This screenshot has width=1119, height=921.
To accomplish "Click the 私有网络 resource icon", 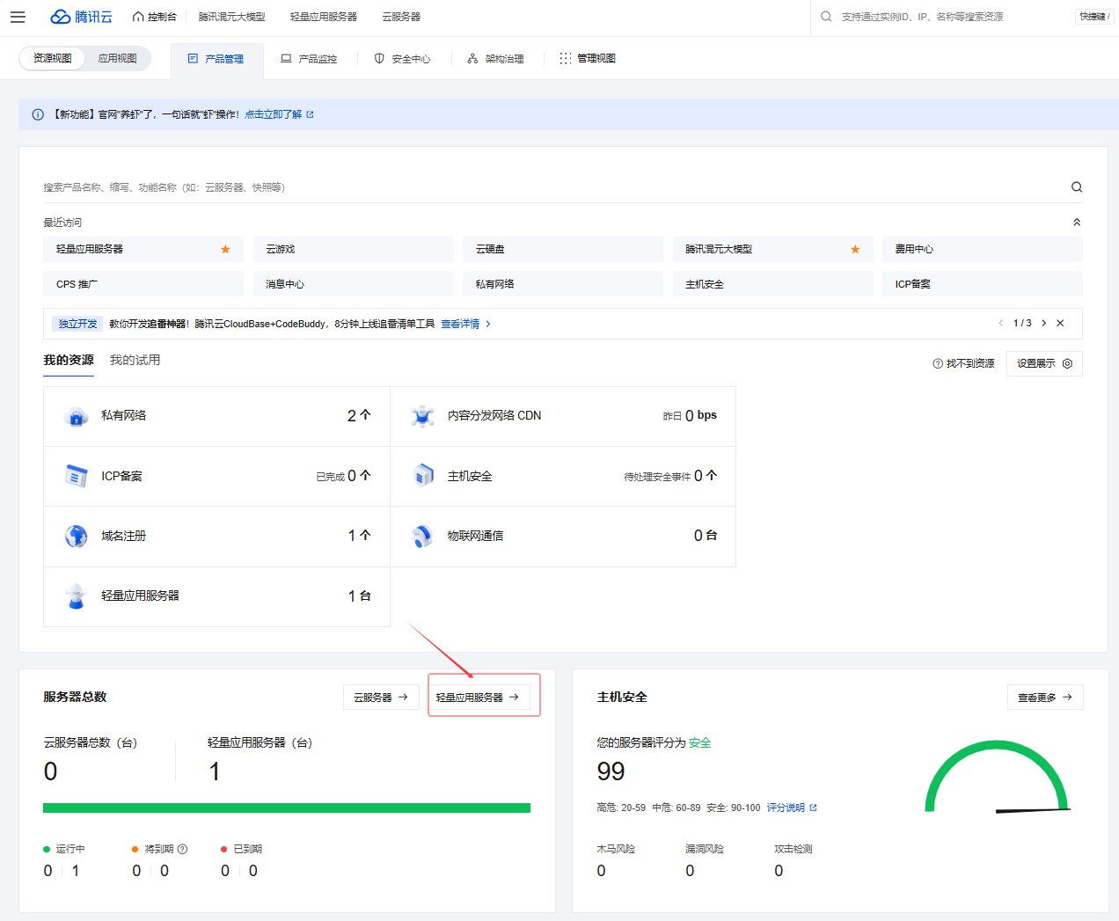I will (x=77, y=416).
